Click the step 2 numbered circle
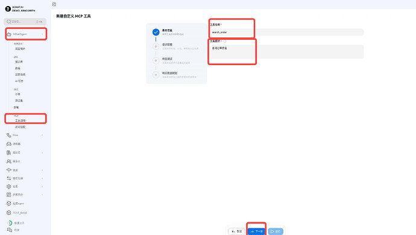This screenshot has width=416, height=235. [x=156, y=46]
